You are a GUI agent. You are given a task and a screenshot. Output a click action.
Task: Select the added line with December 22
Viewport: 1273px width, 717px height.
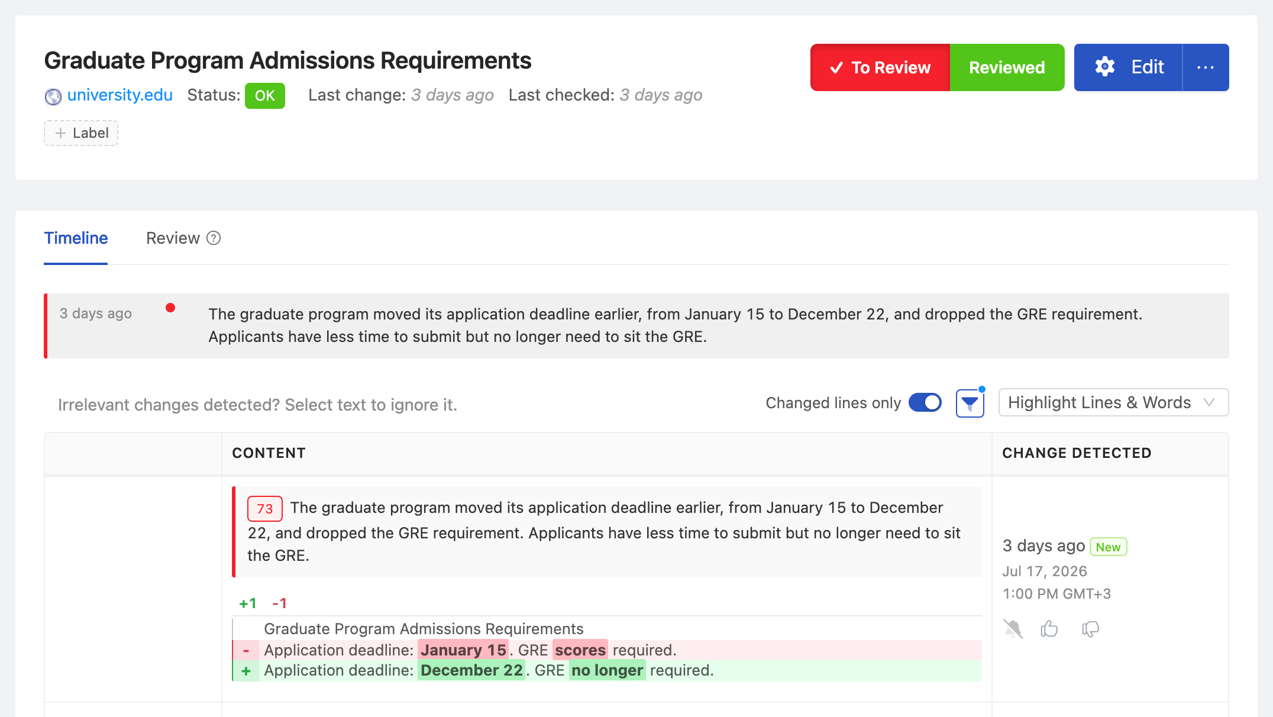[x=607, y=670]
